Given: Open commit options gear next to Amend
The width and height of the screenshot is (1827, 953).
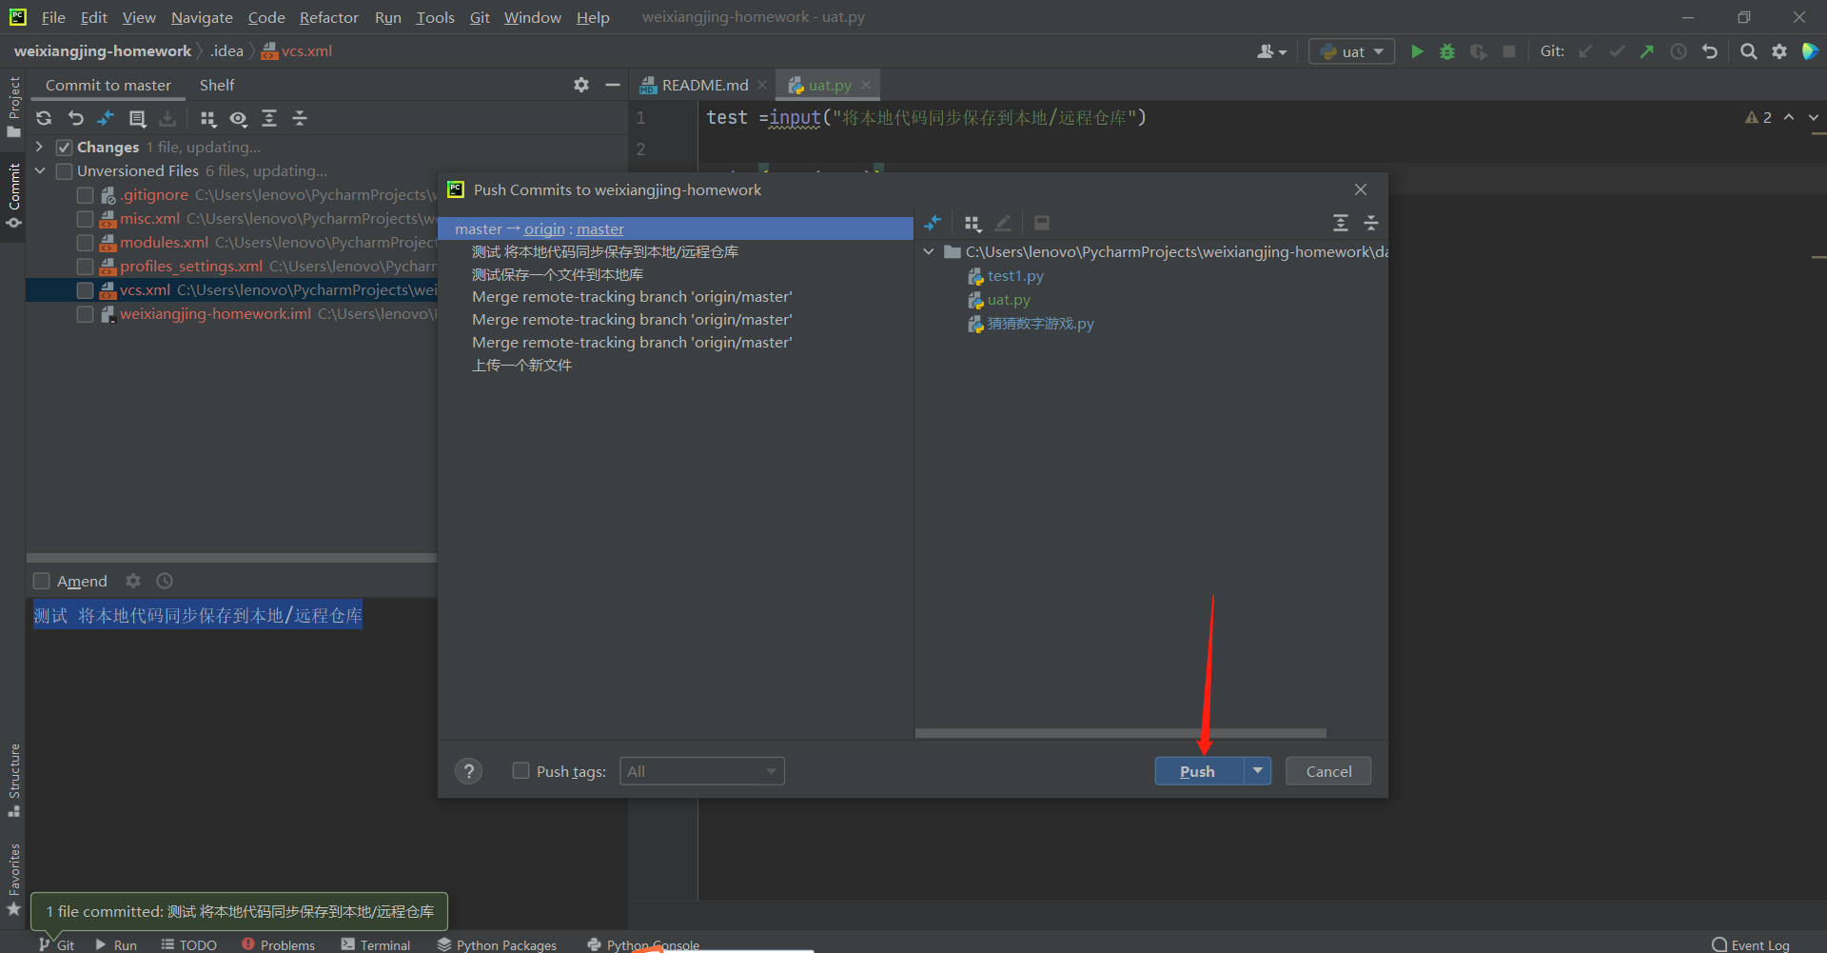Looking at the screenshot, I should coord(133,581).
